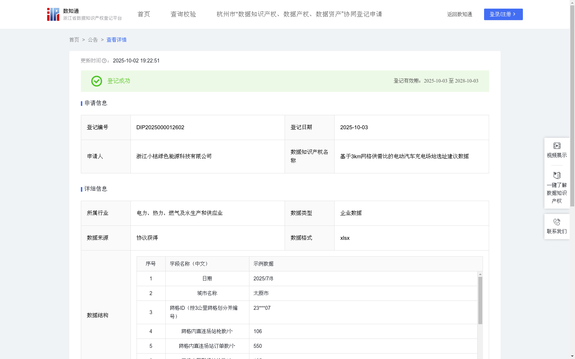Click the title 基于3km网格供需比的电动汽车充电场站选址建议数据

404,157
